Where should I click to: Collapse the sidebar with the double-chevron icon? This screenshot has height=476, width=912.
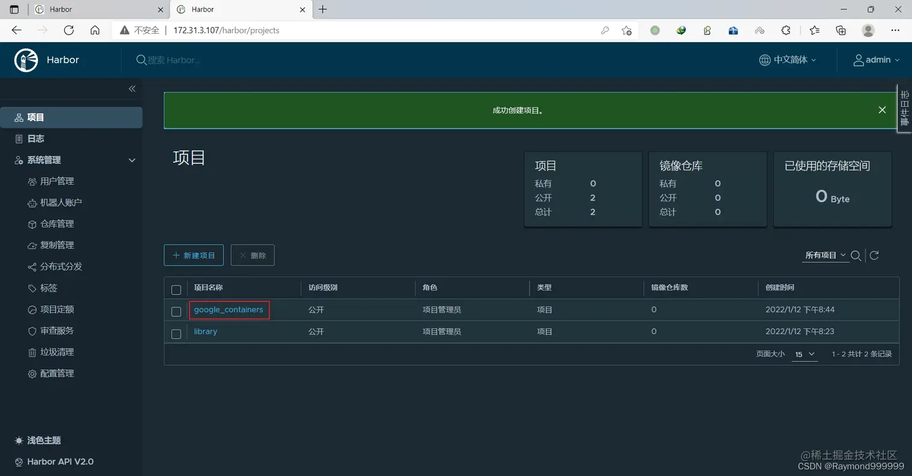pos(132,89)
